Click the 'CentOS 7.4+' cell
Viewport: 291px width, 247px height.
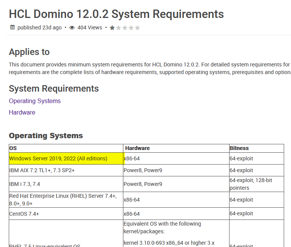tap(66, 214)
